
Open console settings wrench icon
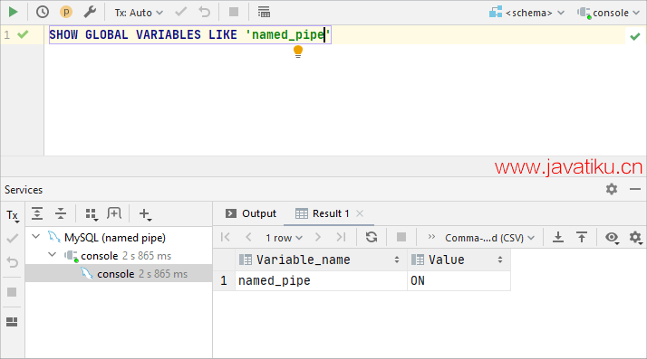point(90,12)
